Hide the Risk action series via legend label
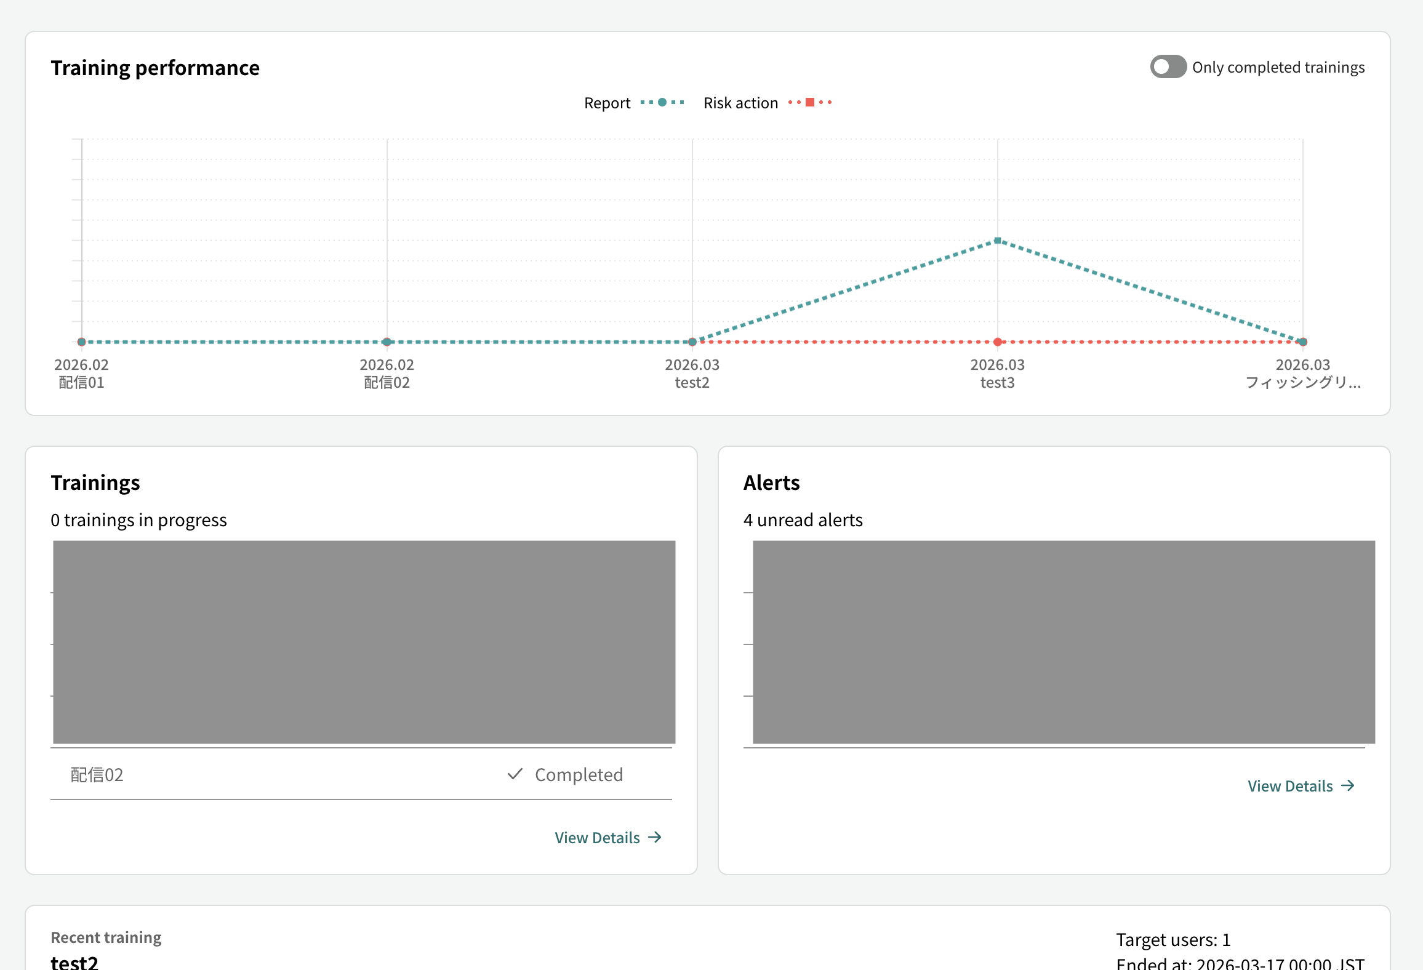This screenshot has width=1423, height=970. tap(740, 103)
